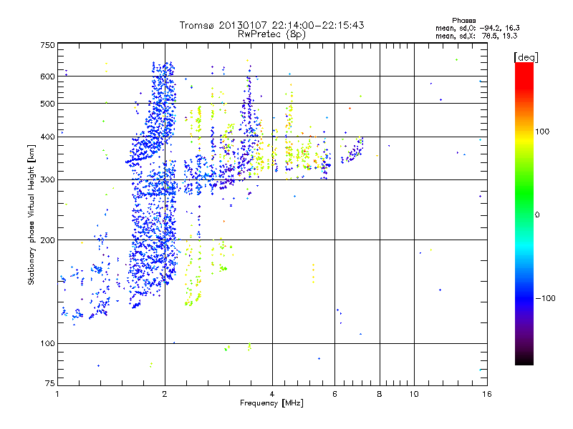Click the 'mean, sd,O: -94.2, 16.3' line
This screenshot has height=429, width=573.
477,28
